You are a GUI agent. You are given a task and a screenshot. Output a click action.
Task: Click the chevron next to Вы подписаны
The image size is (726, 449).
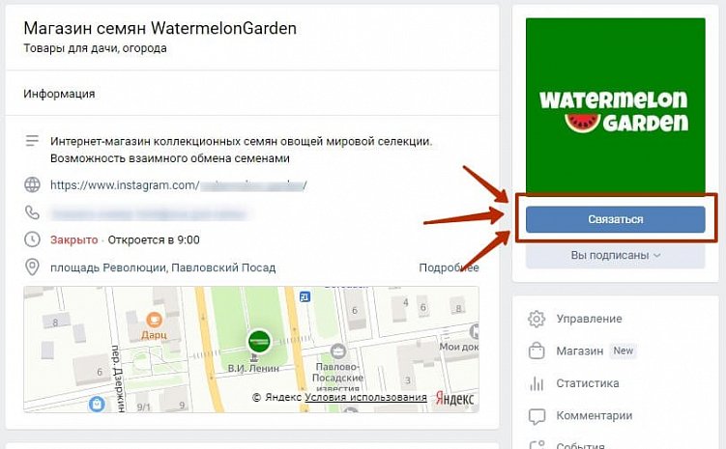tap(656, 256)
